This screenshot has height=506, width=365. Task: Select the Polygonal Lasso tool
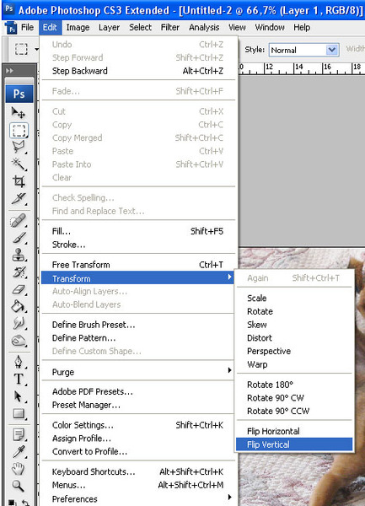19,147
